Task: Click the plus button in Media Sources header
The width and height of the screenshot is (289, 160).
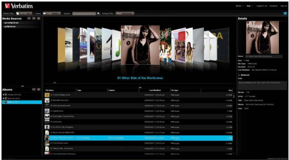Action: [34, 18]
